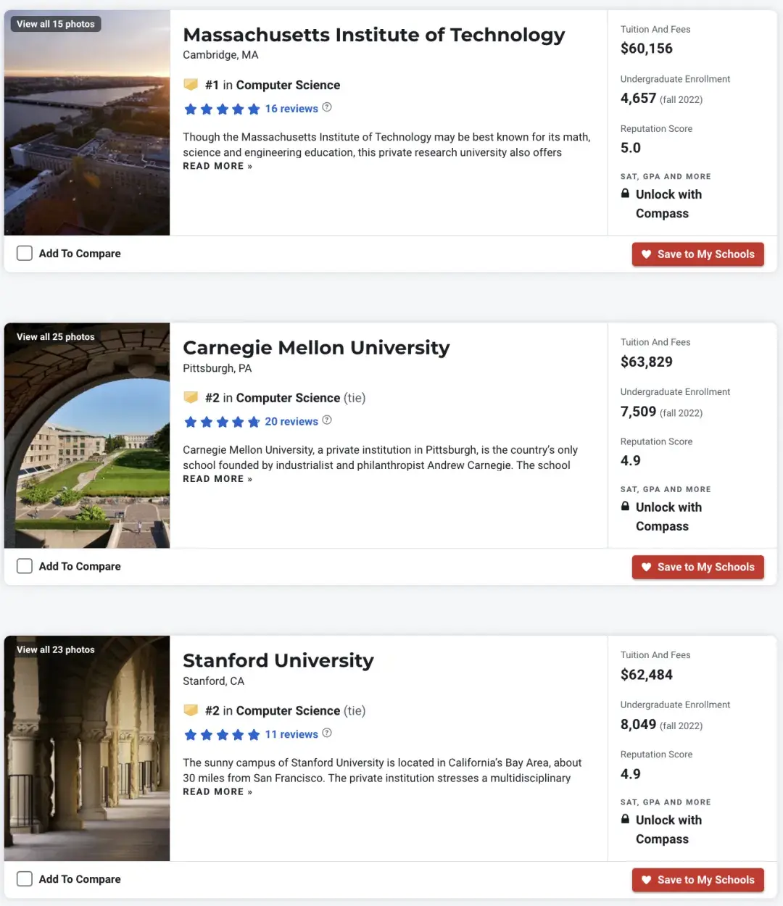
Task: Save Carnegie Mellon to My Schools
Action: click(x=697, y=567)
